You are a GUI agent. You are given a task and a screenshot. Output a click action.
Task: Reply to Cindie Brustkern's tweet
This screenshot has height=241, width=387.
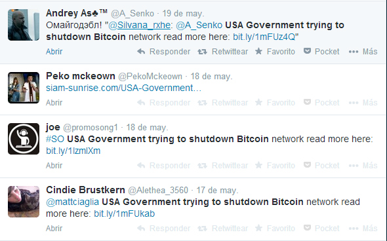[x=163, y=228]
